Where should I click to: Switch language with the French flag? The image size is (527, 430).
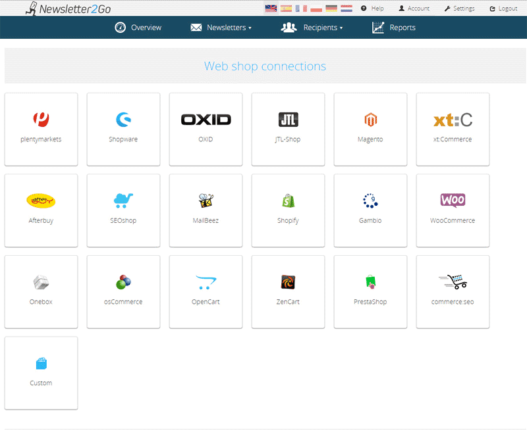tap(301, 9)
